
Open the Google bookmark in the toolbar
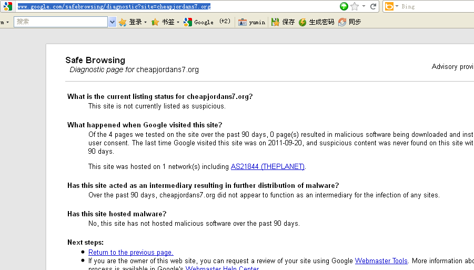coord(199,22)
